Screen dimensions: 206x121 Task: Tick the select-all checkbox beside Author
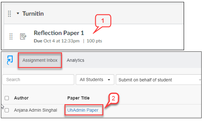click(x=7, y=98)
